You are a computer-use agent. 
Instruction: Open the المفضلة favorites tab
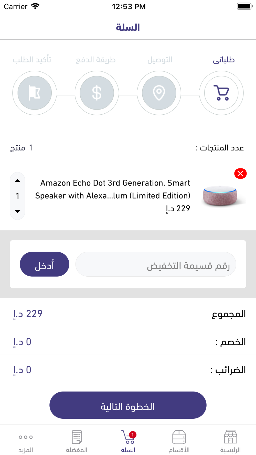point(77,441)
